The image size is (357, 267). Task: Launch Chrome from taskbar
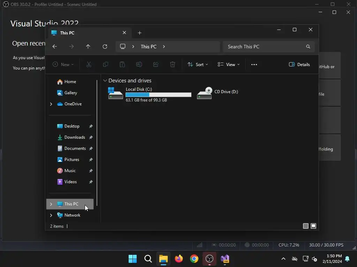194,259
